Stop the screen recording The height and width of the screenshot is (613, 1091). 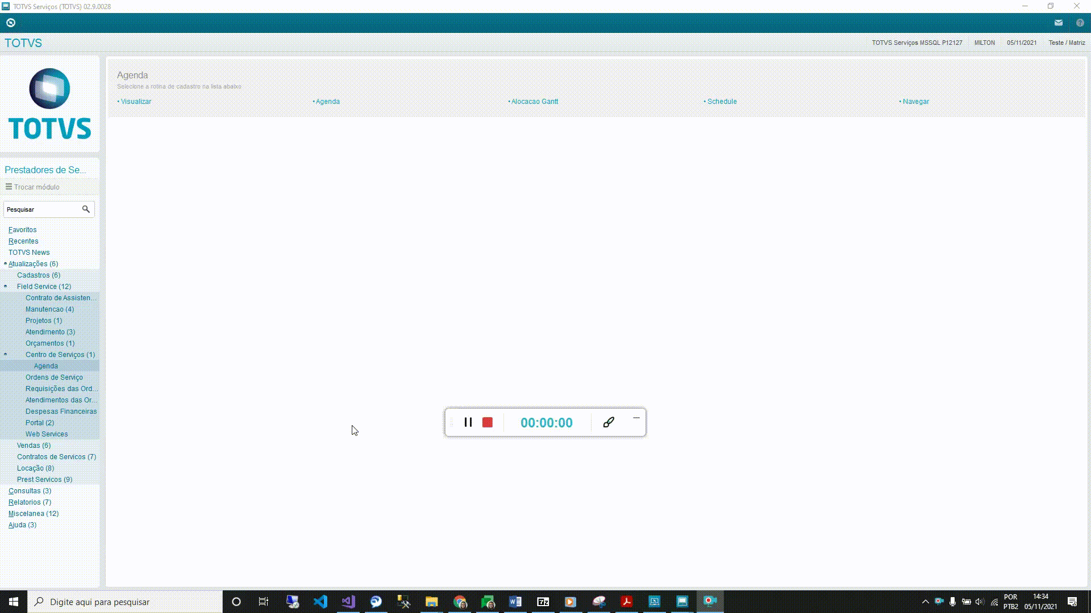coord(488,422)
